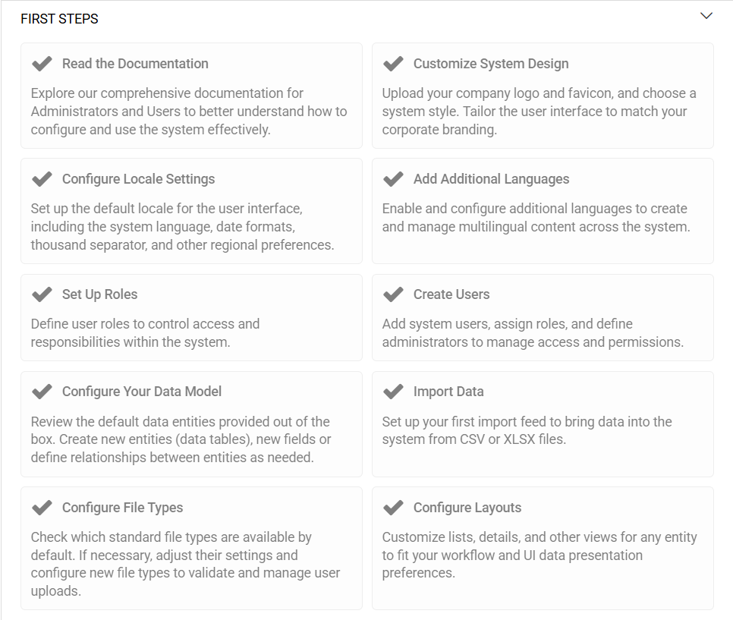Click checkmark icon beside Create Users
Screen dimensions: 733x620
[x=393, y=294]
